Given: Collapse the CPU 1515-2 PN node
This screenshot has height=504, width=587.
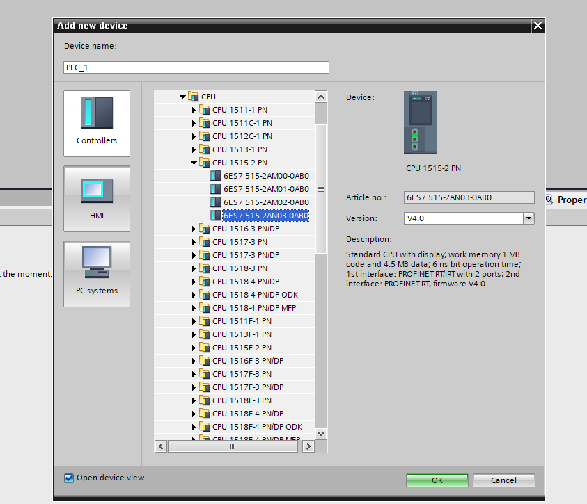Looking at the screenshot, I should pos(194,163).
